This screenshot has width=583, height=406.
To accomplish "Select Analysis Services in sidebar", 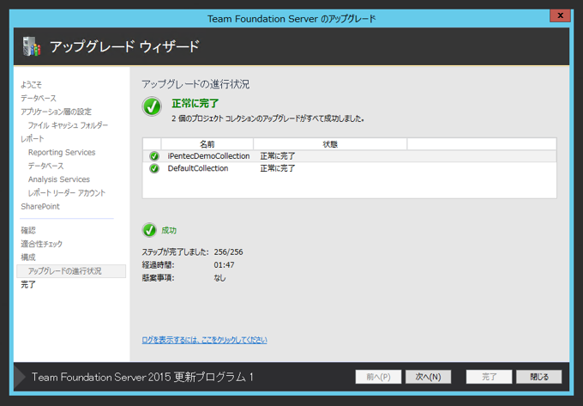I will pos(59,179).
